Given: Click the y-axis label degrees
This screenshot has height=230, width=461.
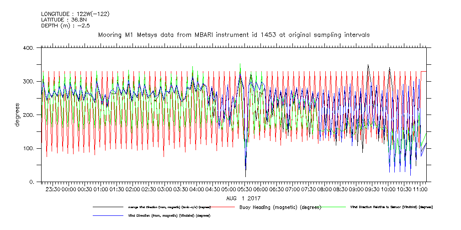Looking at the screenshot, I should click(x=17, y=115).
